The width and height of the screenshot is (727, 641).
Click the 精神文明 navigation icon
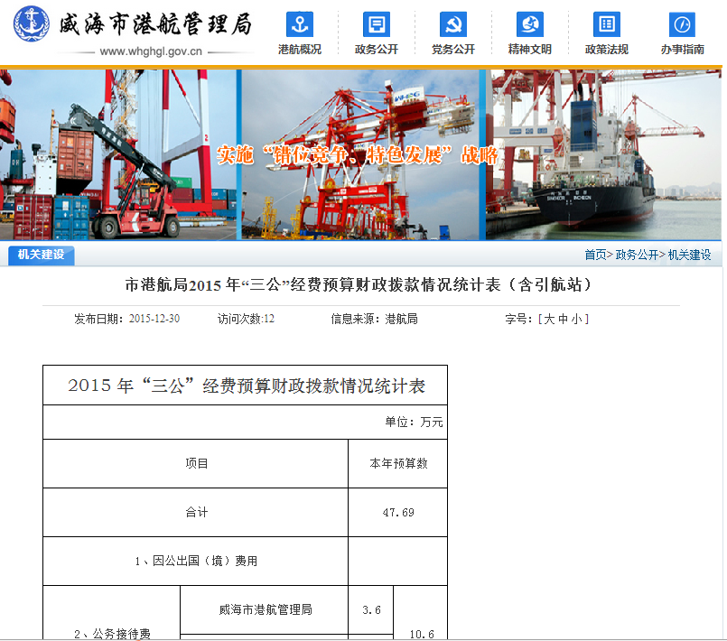(x=529, y=24)
